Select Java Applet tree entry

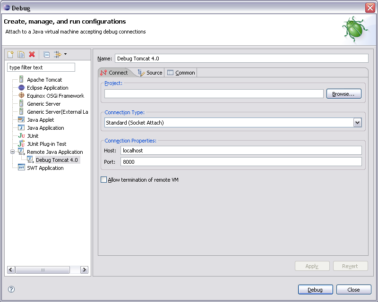(x=41, y=120)
